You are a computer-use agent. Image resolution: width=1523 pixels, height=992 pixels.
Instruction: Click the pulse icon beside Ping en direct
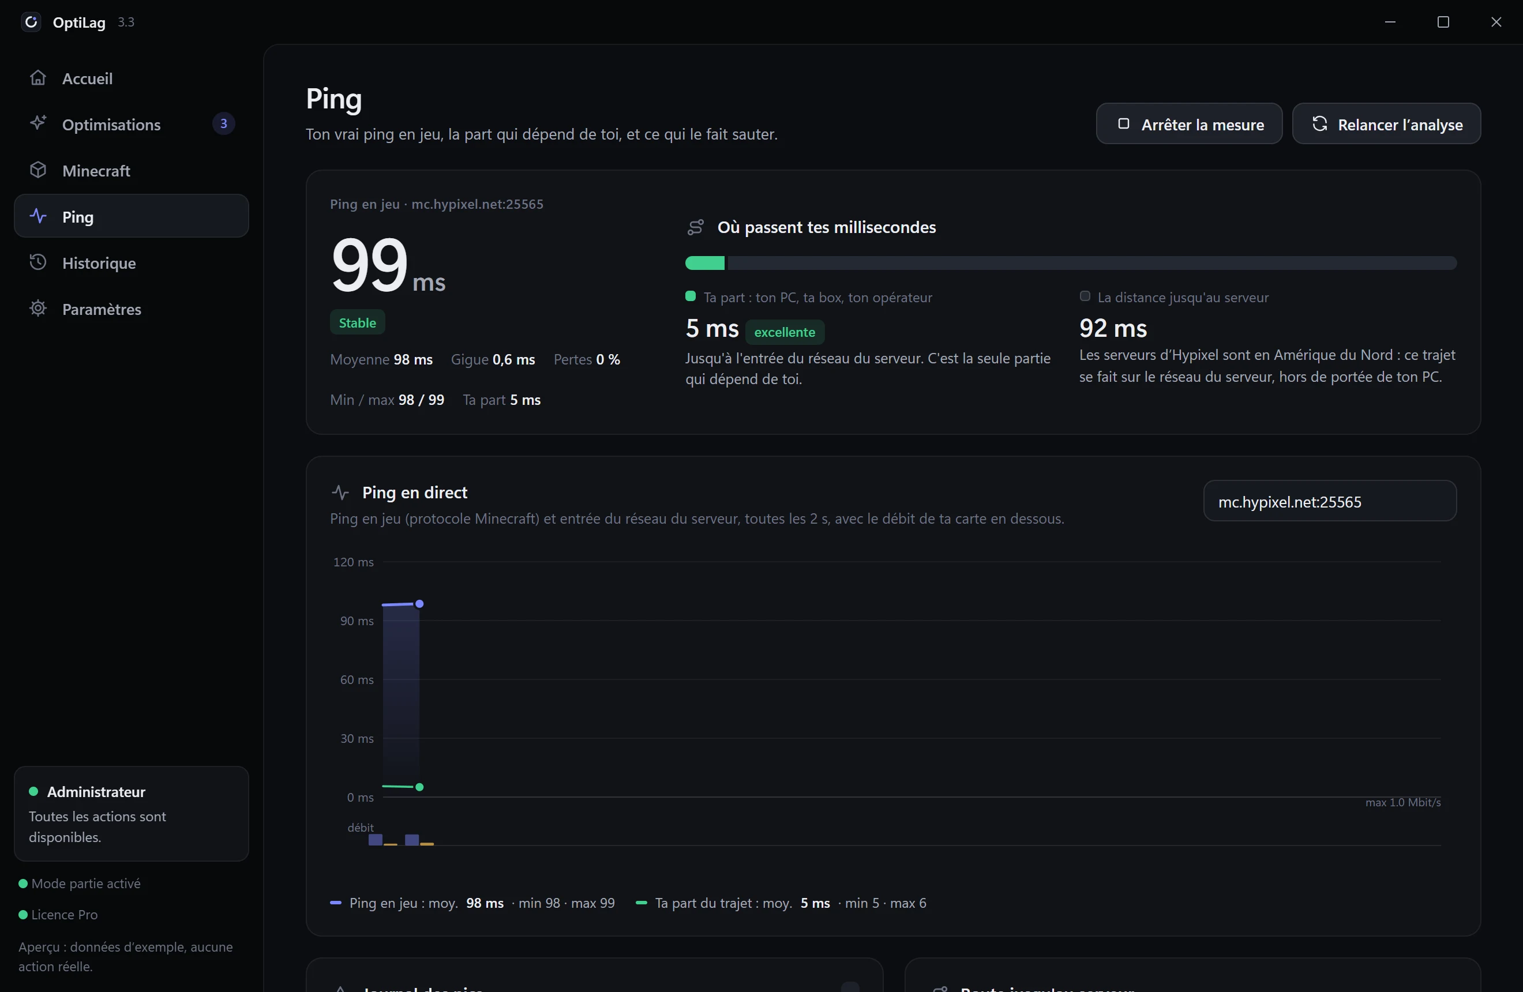tap(340, 493)
